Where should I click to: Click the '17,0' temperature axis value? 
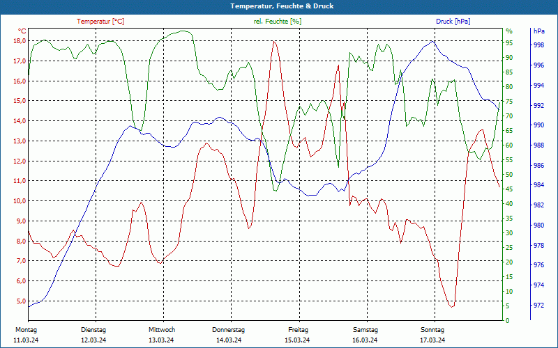20,61
